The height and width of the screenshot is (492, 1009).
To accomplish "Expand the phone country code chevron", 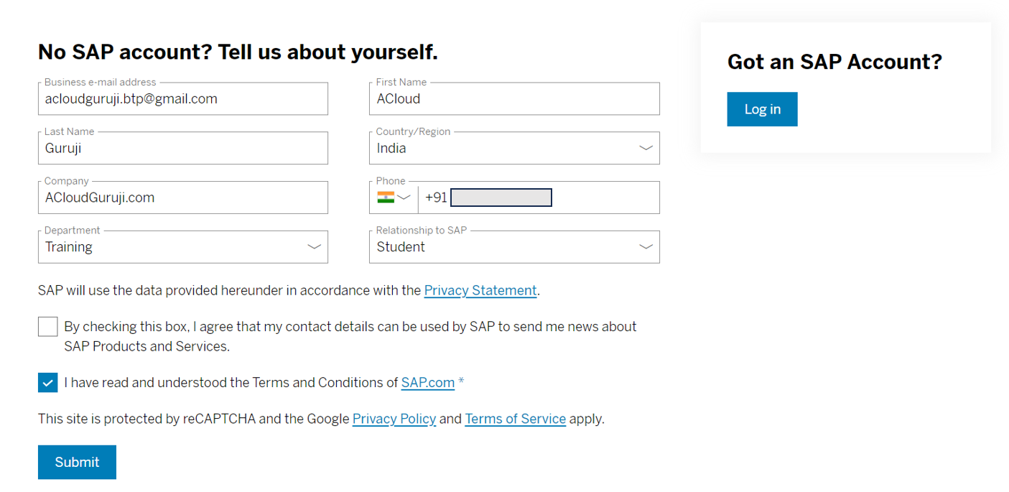I will coord(404,198).
